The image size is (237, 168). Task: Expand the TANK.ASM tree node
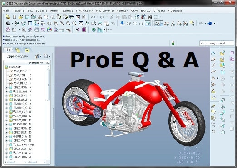pyautogui.click(x=6, y=100)
